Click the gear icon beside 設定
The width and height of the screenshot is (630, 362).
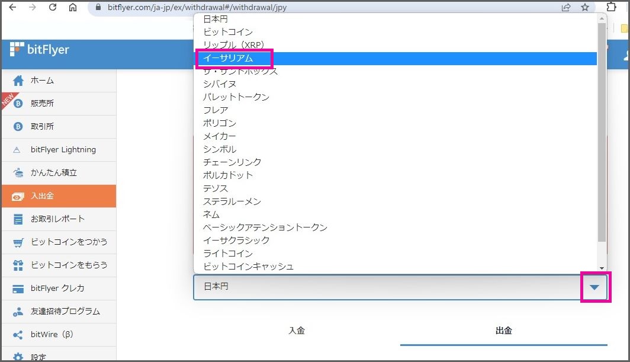(x=18, y=357)
